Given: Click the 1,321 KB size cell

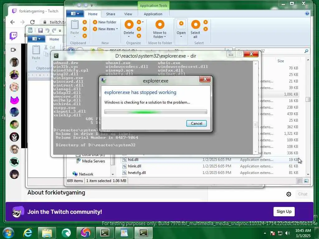Looking at the screenshot, I should (x=291, y=133).
